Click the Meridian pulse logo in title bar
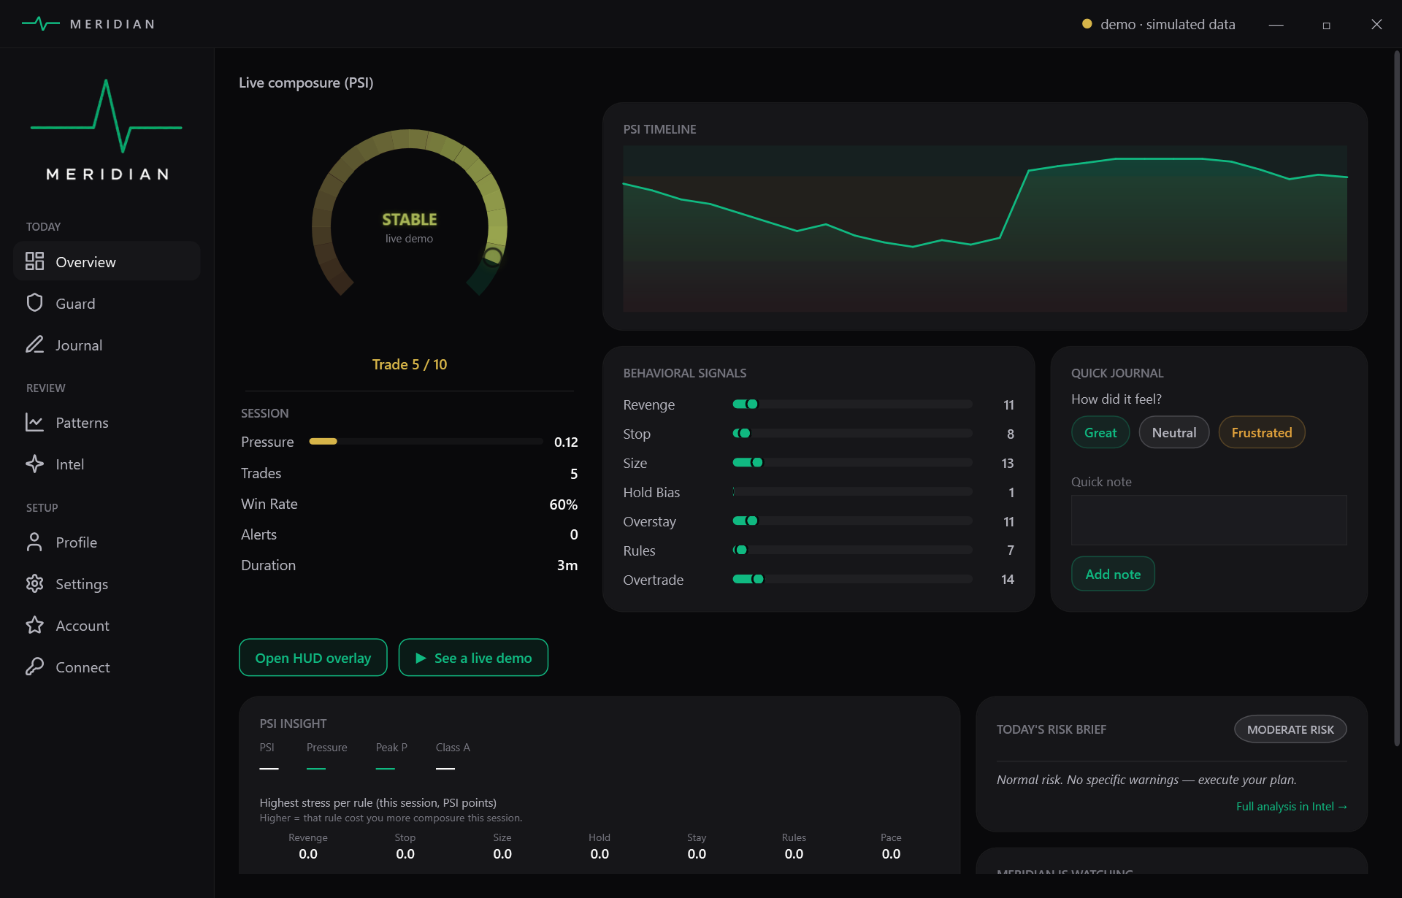1402x898 pixels. pyautogui.click(x=40, y=24)
